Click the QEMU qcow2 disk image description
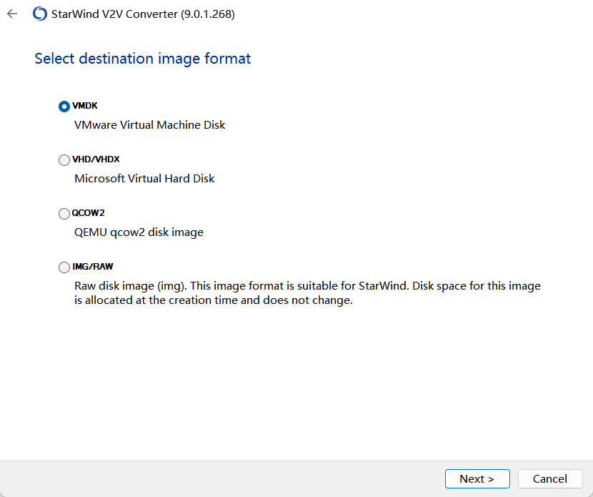This screenshot has width=593, height=497. tap(139, 232)
